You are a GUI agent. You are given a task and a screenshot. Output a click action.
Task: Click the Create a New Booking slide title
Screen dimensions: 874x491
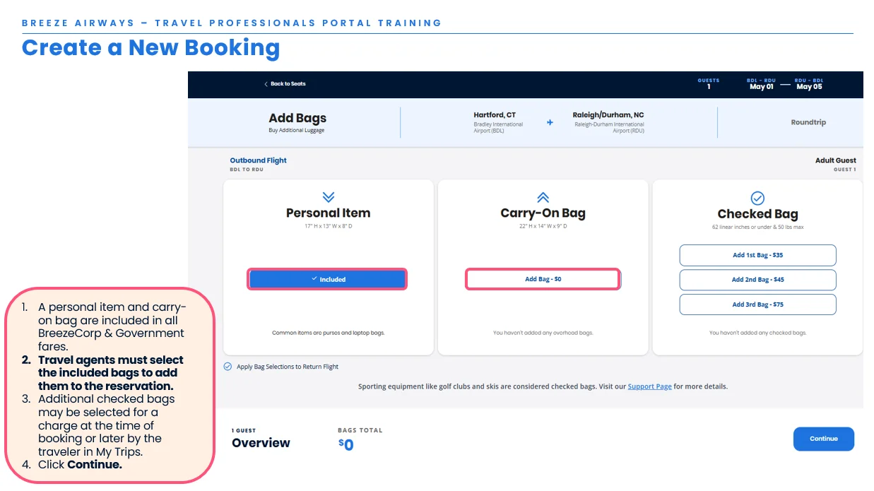pos(150,48)
